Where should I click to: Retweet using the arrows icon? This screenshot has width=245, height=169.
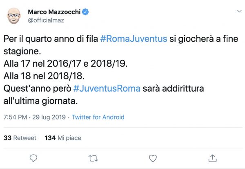[93, 158]
